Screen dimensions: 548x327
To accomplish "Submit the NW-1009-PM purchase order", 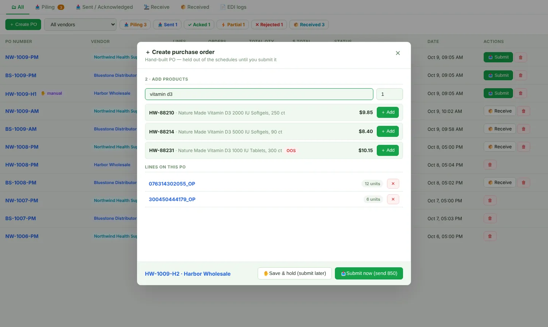I will 498,57.
